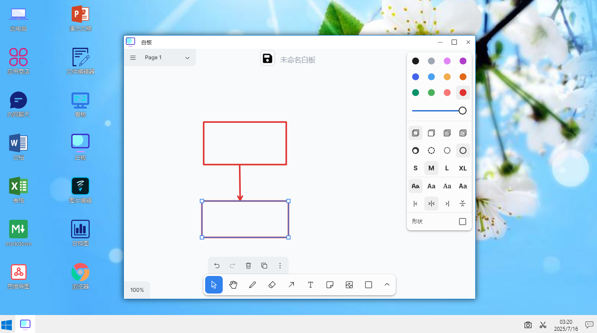This screenshot has height=333, width=597.
Task: Open the image insert tool
Action: (x=349, y=285)
